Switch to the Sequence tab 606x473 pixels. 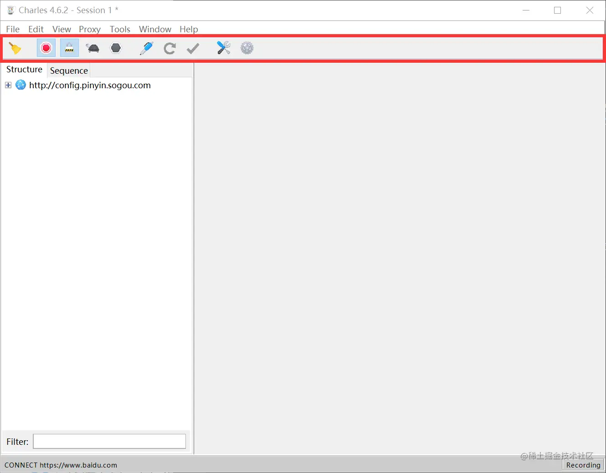pos(69,70)
